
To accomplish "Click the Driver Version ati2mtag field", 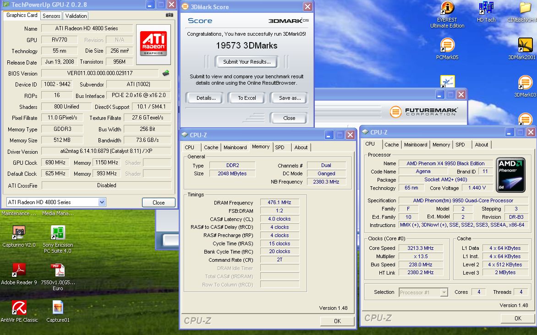I will (106, 151).
